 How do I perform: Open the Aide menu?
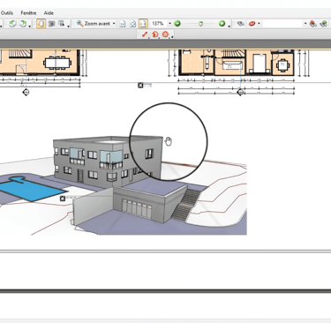pyautogui.click(x=49, y=13)
